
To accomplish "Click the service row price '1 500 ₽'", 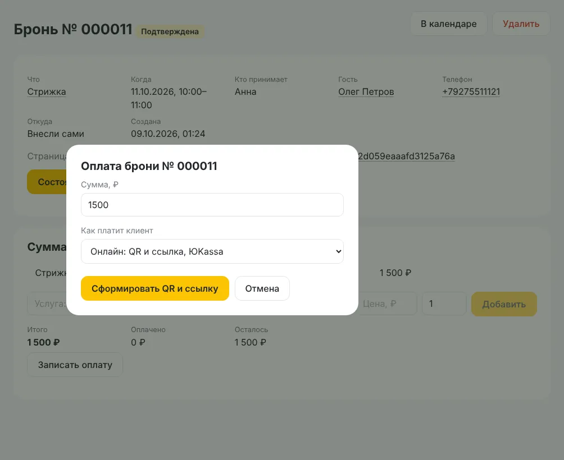I will point(395,273).
